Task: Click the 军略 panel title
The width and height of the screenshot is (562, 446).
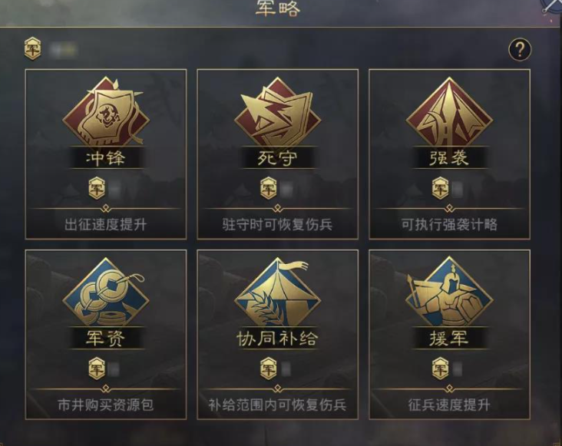Action: (278, 8)
